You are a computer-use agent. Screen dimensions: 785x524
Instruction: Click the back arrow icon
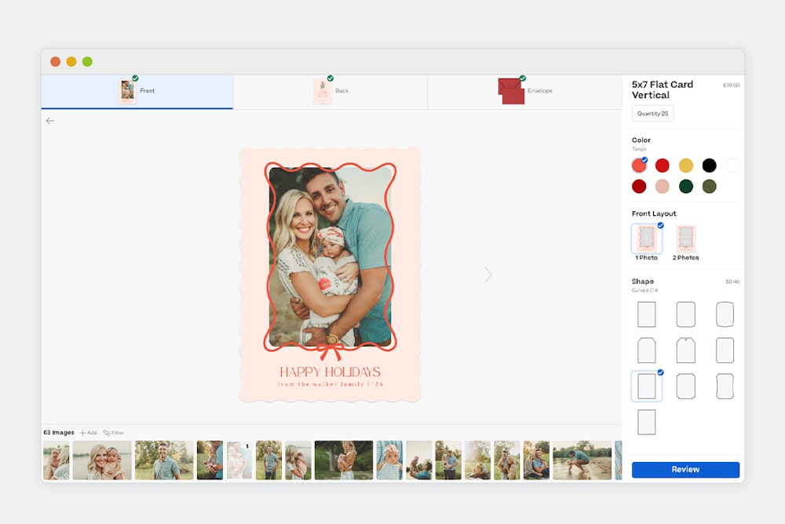50,121
